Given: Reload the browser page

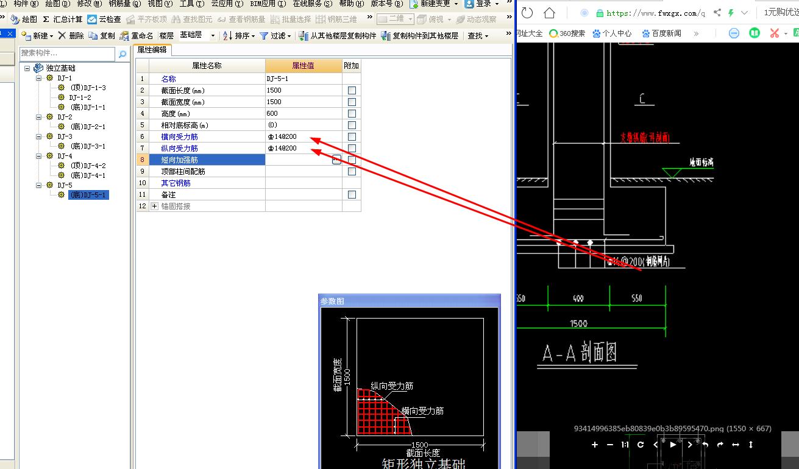Looking at the screenshot, I should pyautogui.click(x=527, y=13).
